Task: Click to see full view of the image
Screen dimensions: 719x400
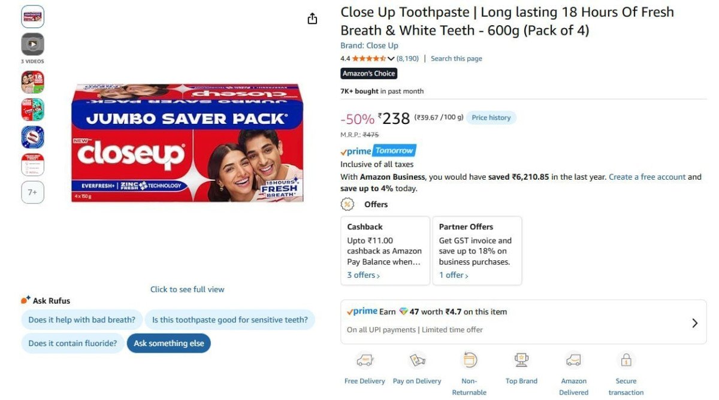Action: (187, 289)
